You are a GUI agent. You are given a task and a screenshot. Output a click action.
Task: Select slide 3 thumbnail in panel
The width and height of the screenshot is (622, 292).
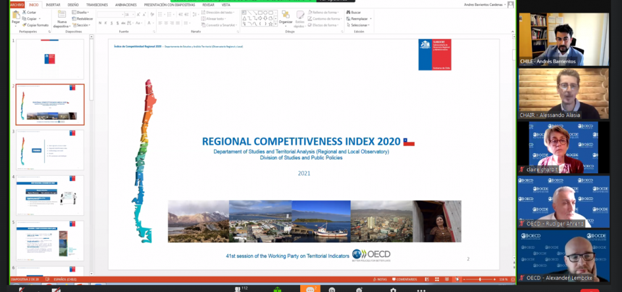click(50, 150)
